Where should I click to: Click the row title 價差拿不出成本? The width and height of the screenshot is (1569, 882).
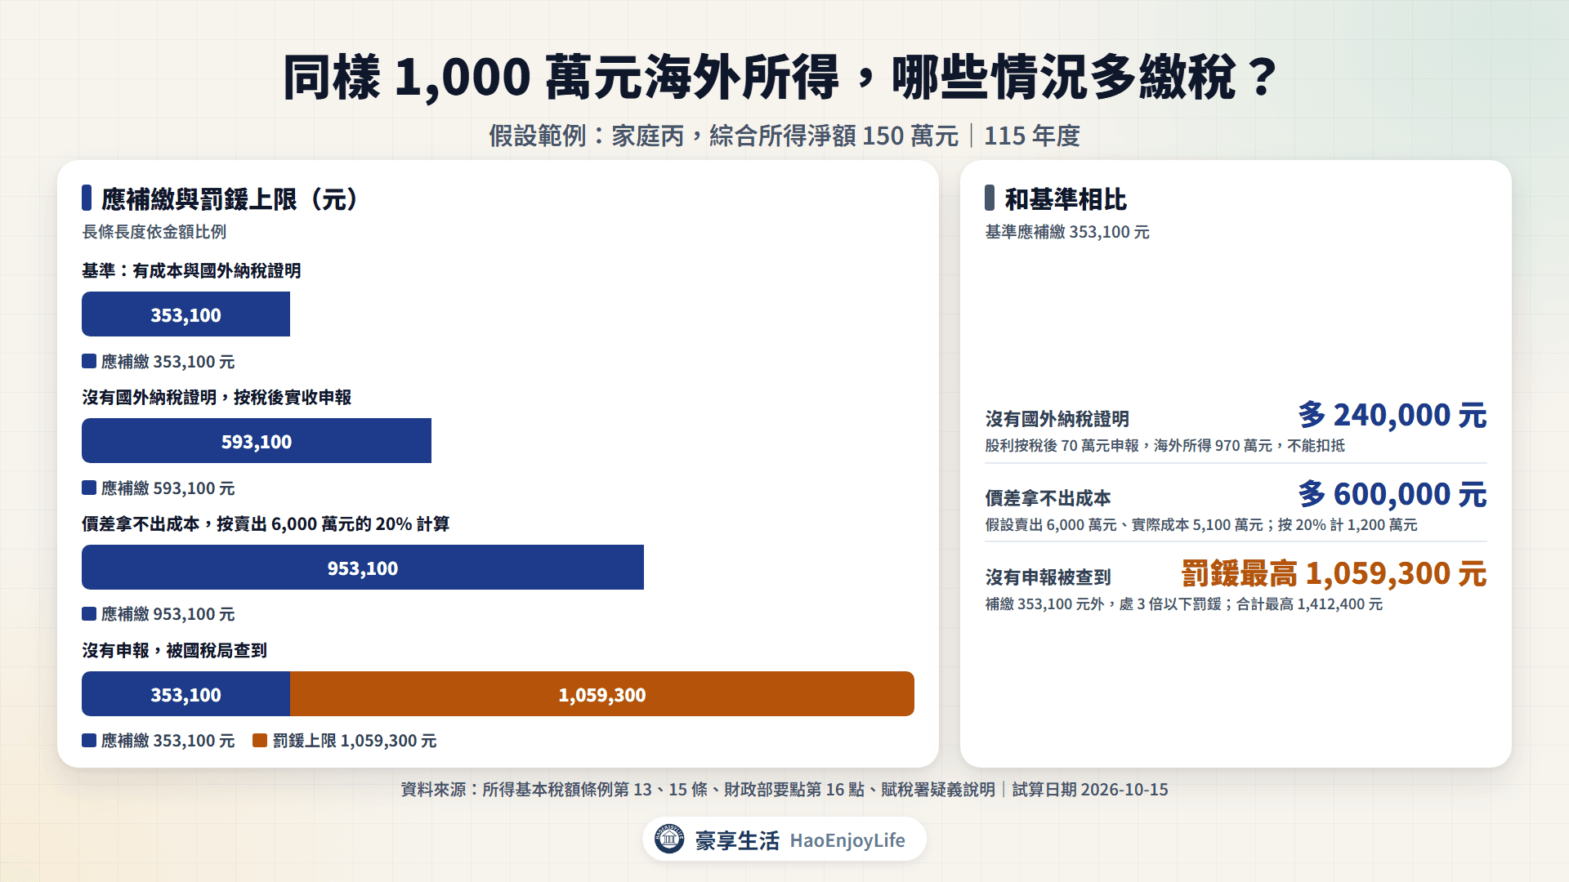pyautogui.click(x=1048, y=498)
